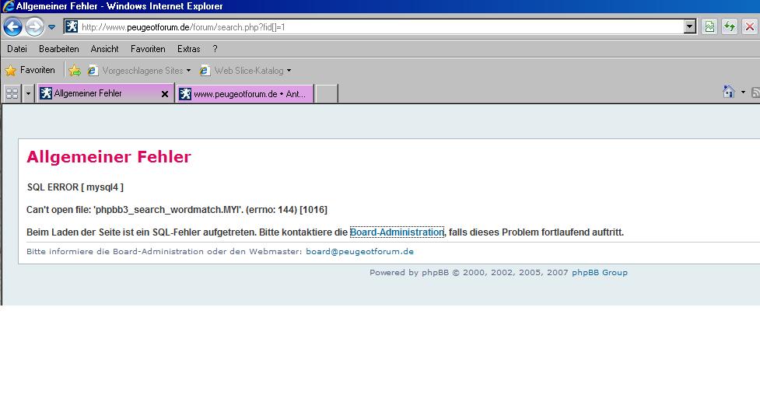Click the browser Back arrow button
The image size is (760, 398).
coord(12,27)
